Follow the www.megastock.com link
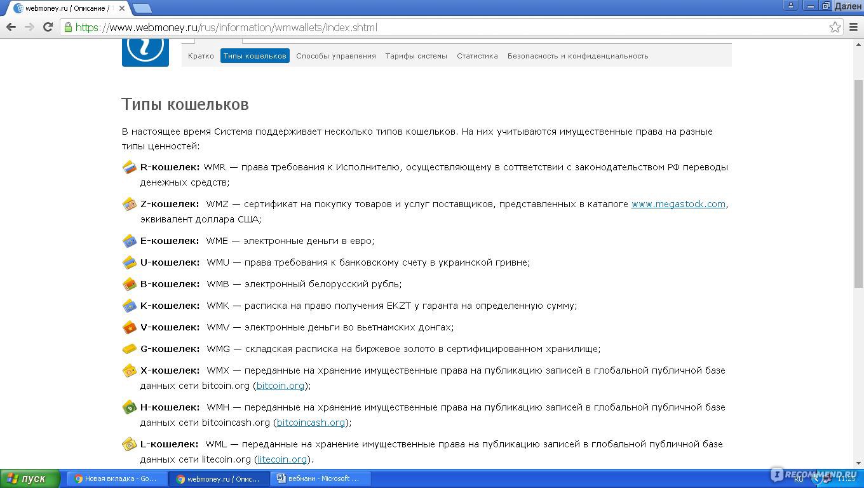Image resolution: width=864 pixels, height=488 pixels. [x=678, y=204]
